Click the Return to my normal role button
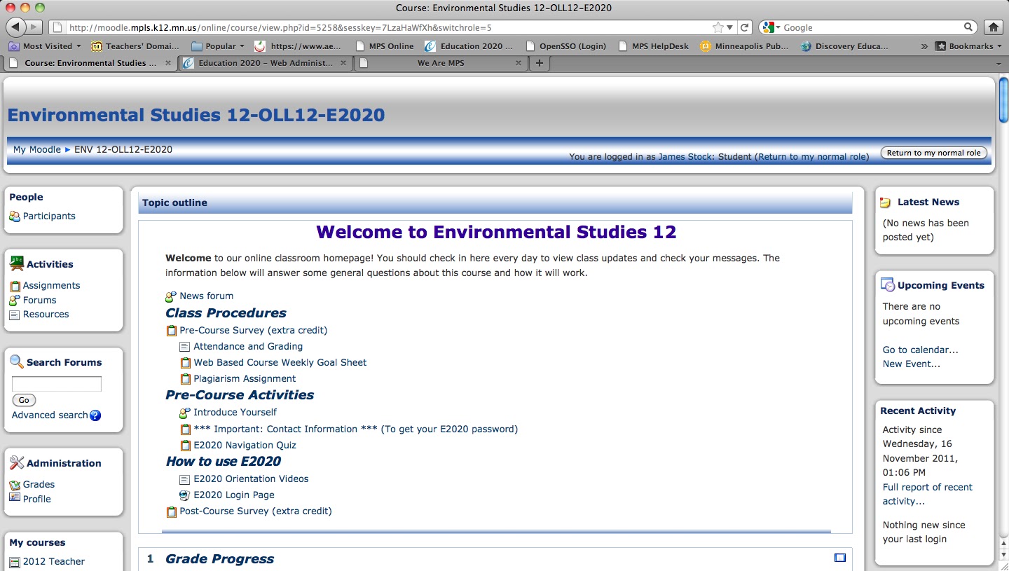The width and height of the screenshot is (1009, 571). point(933,152)
